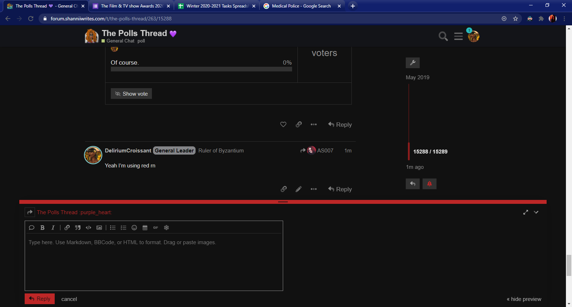Open the emoji picker in composer

click(x=134, y=228)
